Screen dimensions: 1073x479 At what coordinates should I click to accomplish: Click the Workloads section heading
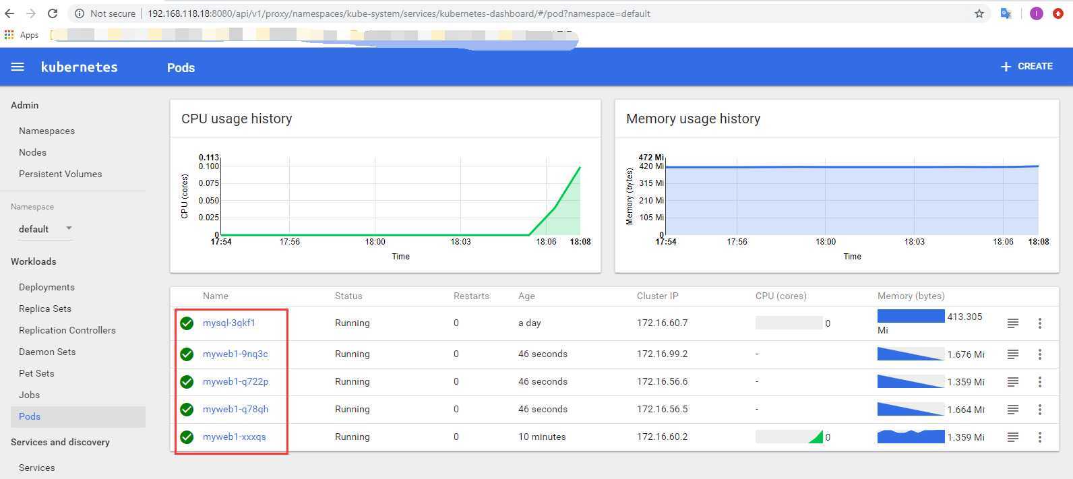pos(34,261)
